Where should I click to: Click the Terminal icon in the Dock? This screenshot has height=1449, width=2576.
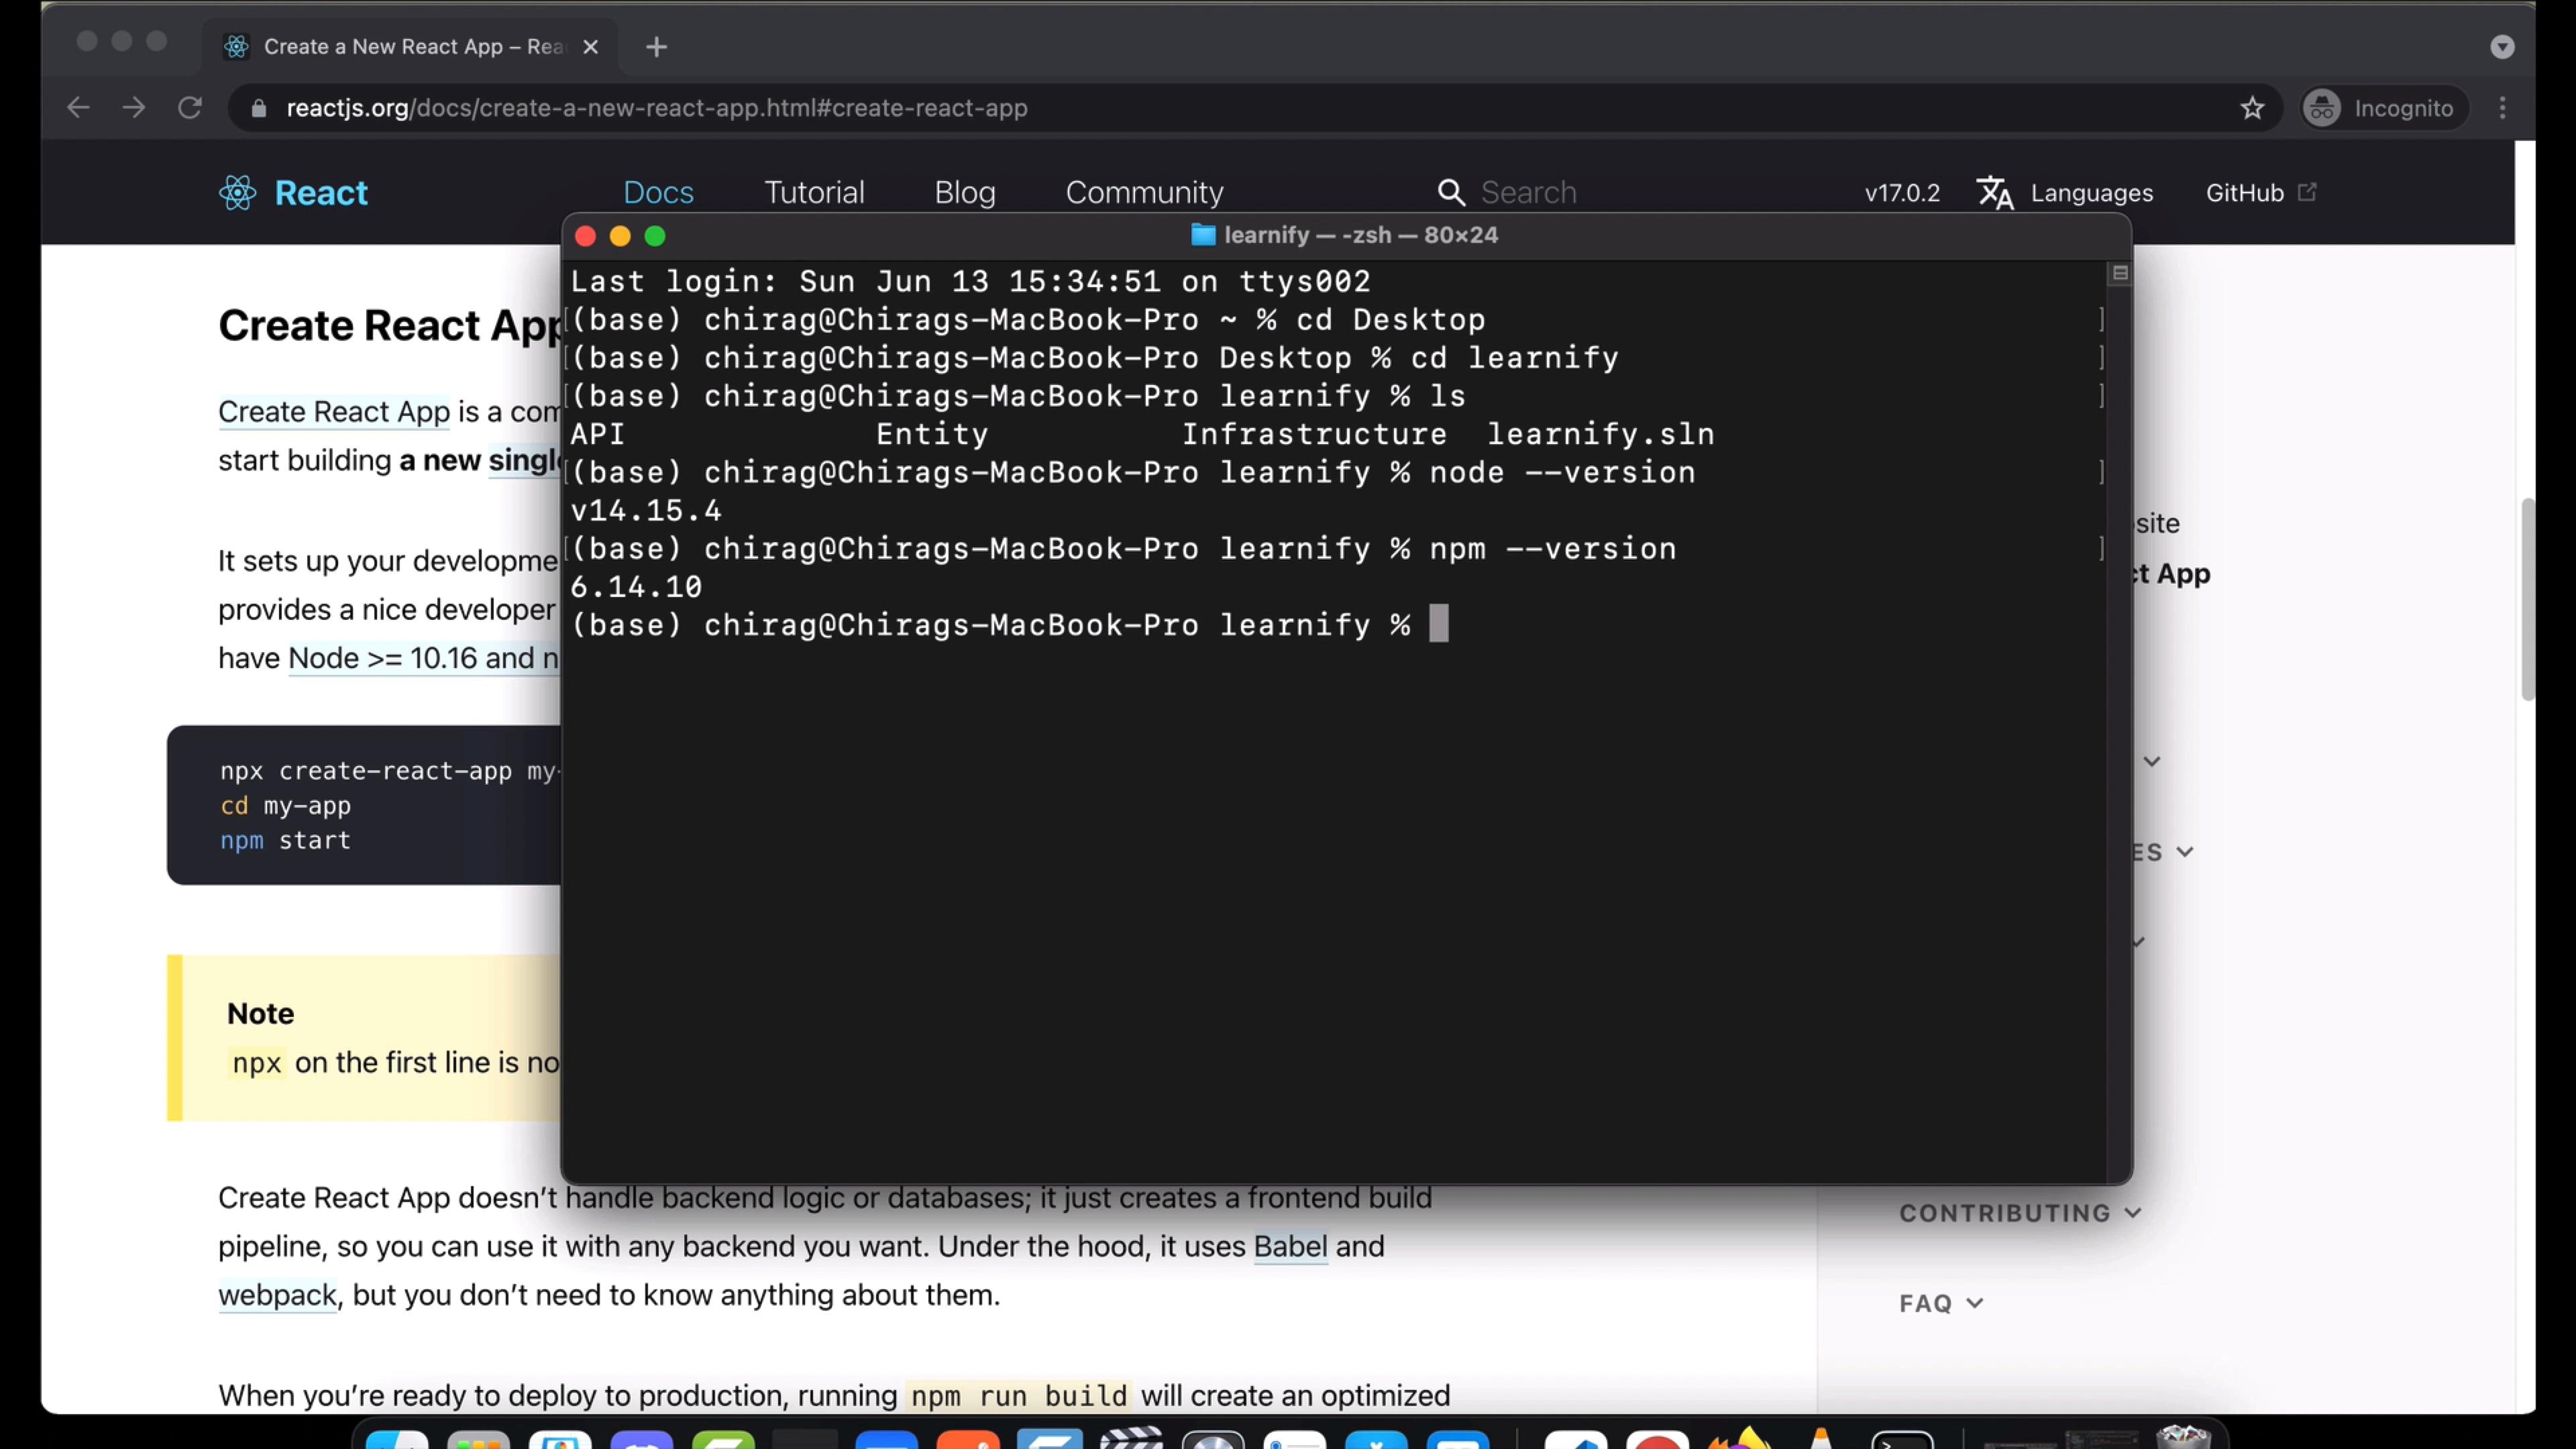[1902, 1440]
